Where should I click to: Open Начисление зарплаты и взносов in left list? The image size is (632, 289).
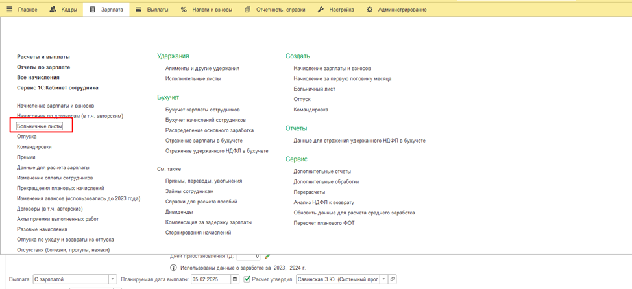[x=56, y=106]
